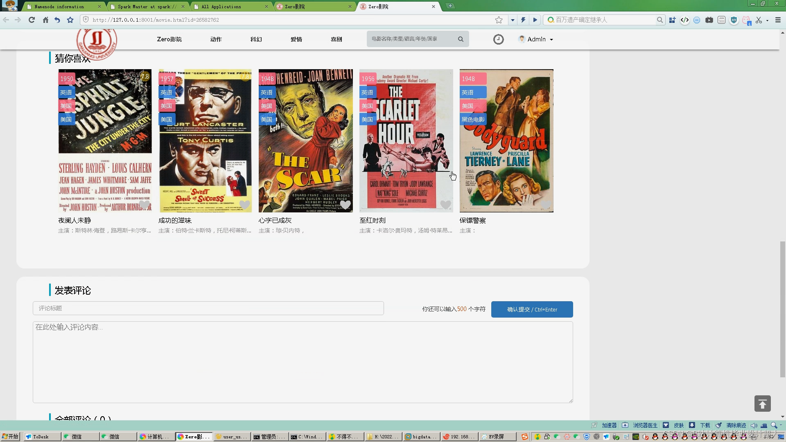
Task: Click 确认提交 submit comment button
Action: tap(532, 309)
